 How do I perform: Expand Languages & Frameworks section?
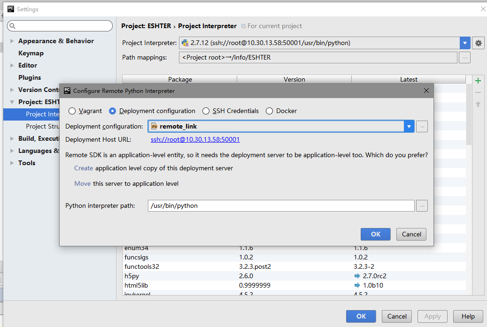[12, 151]
